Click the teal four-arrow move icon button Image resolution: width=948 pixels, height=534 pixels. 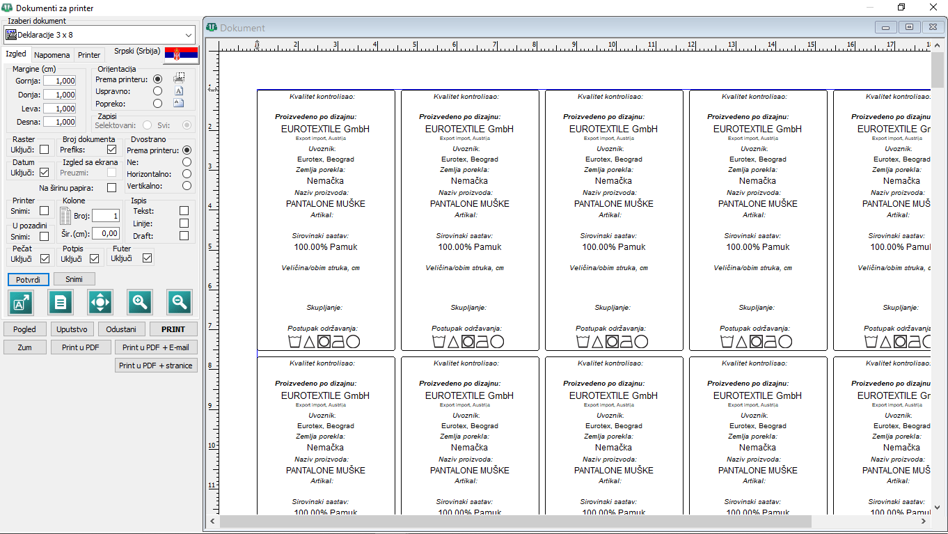coord(100,302)
